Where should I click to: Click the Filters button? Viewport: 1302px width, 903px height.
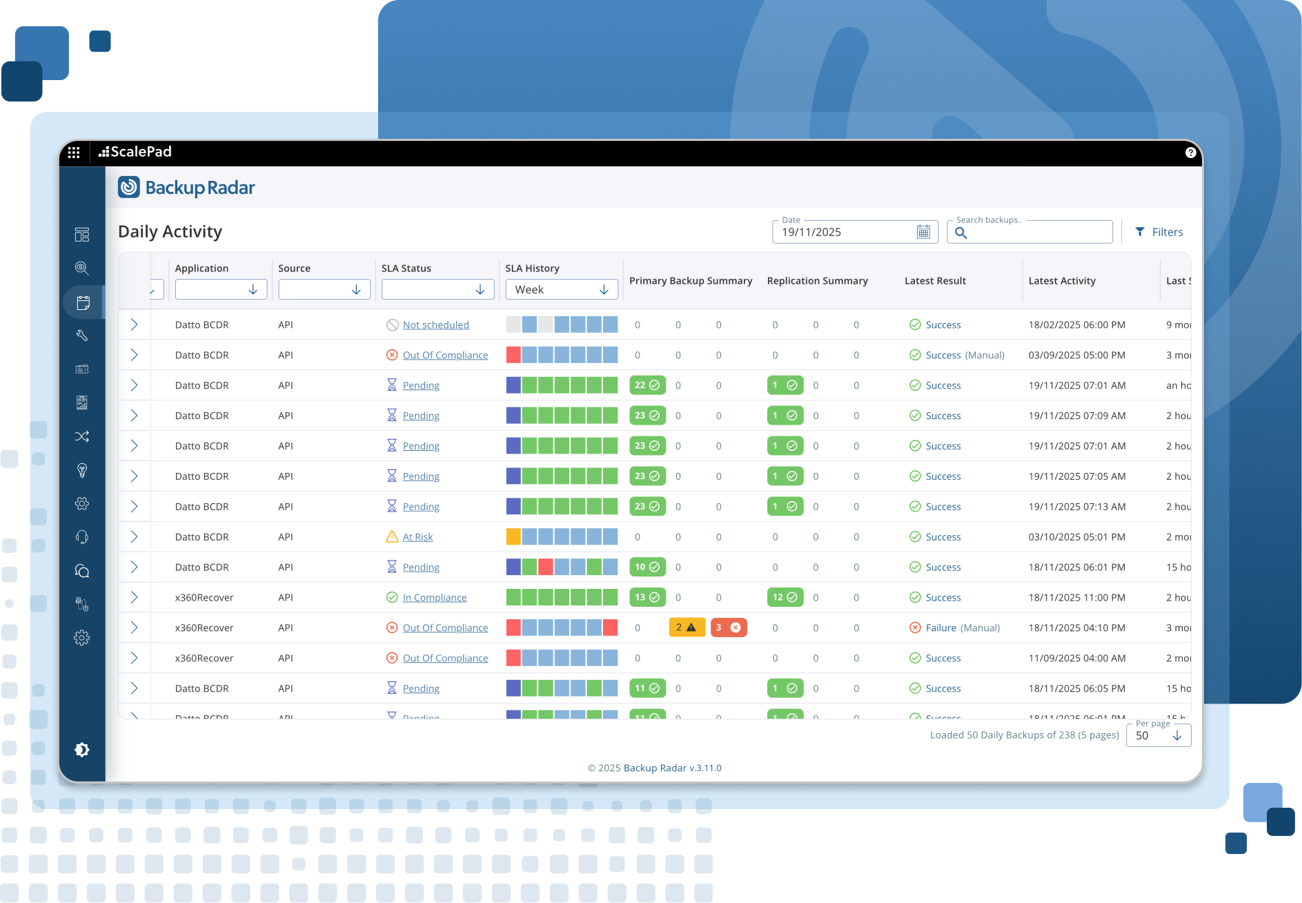click(1159, 232)
